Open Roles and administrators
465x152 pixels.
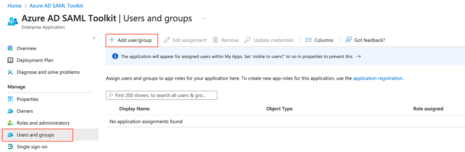[x=43, y=123]
